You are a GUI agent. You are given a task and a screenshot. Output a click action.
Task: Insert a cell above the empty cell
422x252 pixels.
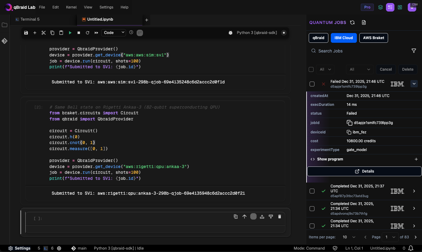point(262,217)
